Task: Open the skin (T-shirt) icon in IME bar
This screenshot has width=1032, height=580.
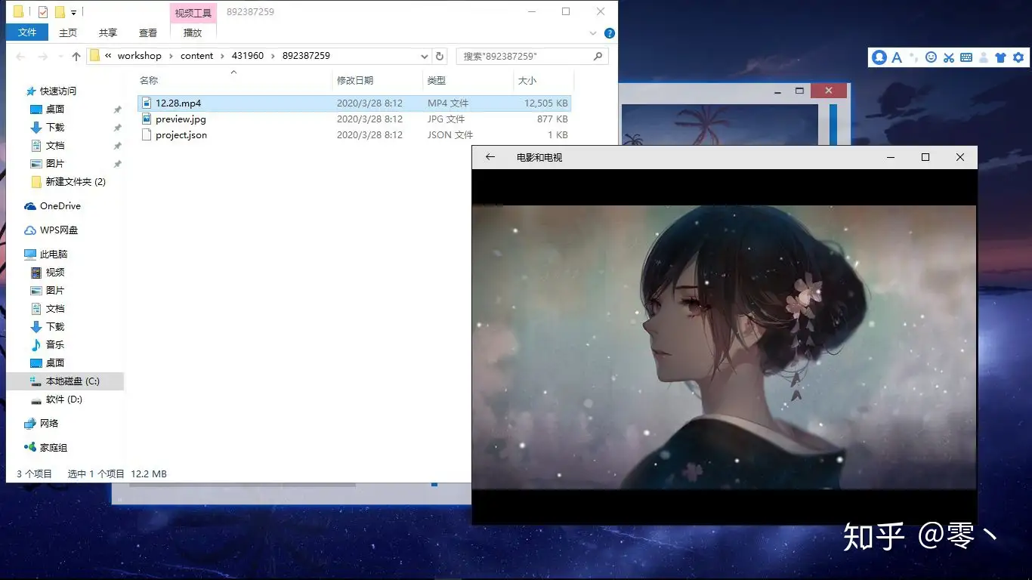Action: [1000, 57]
